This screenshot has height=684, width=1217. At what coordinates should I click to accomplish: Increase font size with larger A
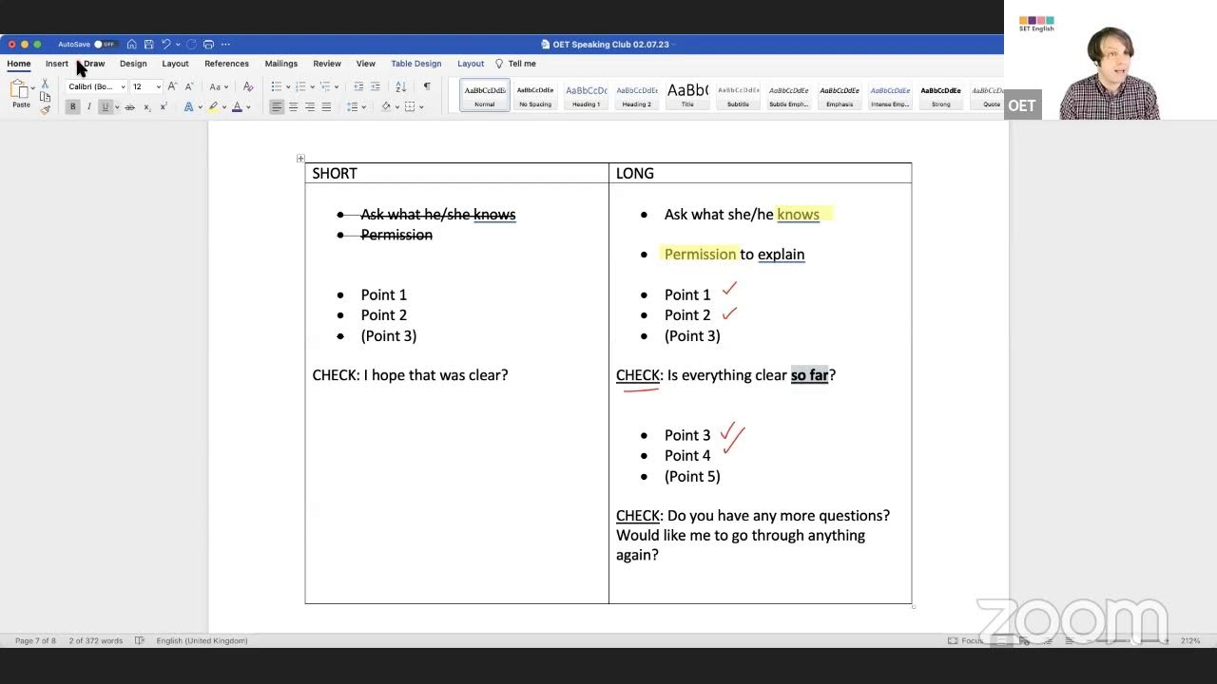[x=172, y=86]
